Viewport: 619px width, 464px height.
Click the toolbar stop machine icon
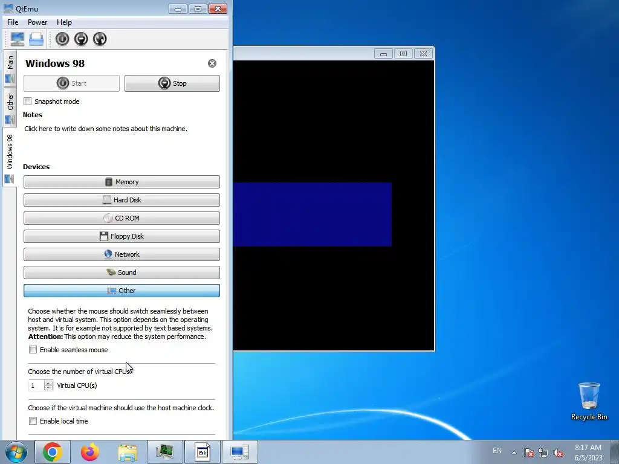click(81, 39)
